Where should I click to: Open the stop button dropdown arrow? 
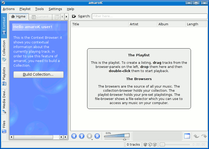pos(92,140)
